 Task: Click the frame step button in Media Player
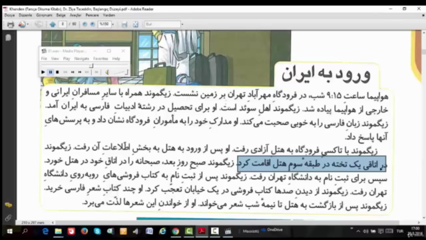(x=96, y=72)
